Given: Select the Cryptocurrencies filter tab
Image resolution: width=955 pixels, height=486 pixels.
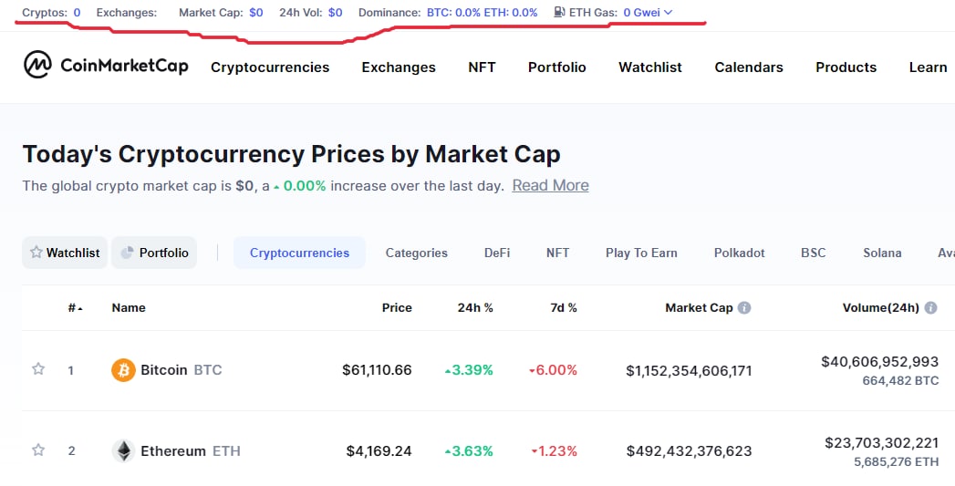Looking at the screenshot, I should pos(300,253).
